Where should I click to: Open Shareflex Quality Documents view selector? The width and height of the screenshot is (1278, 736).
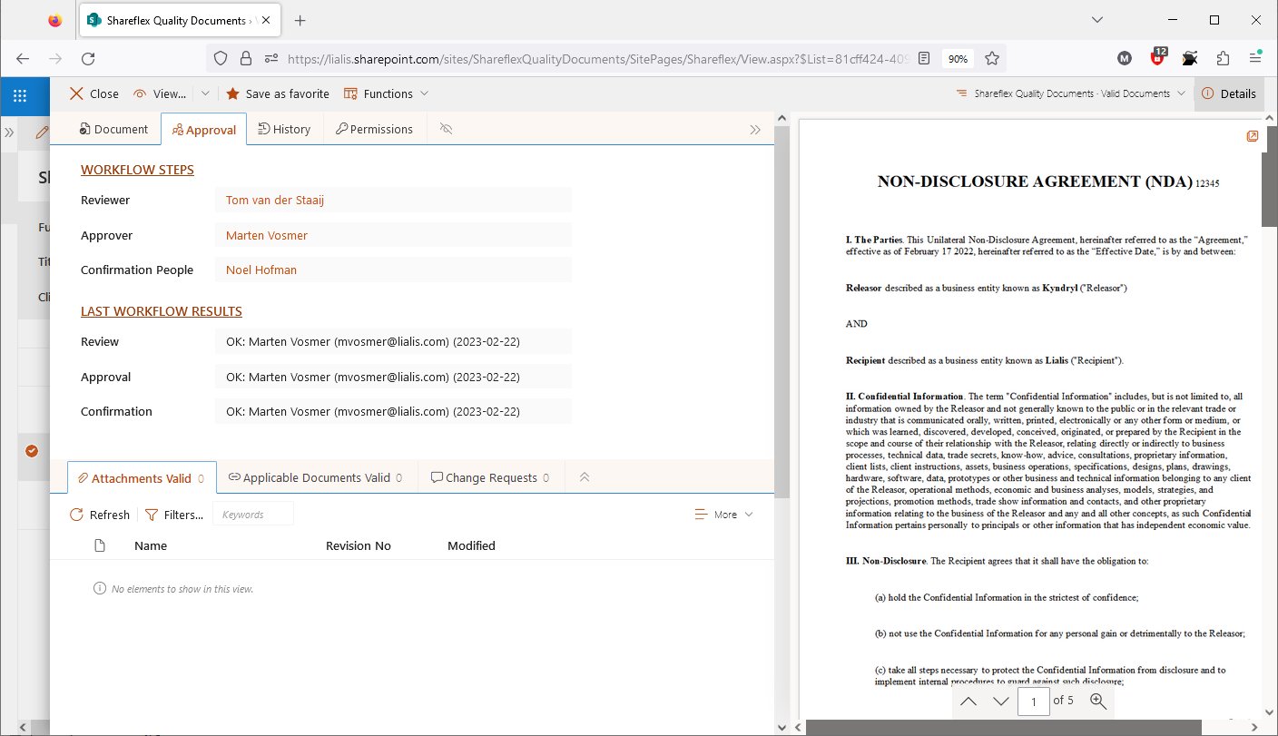tap(1070, 93)
